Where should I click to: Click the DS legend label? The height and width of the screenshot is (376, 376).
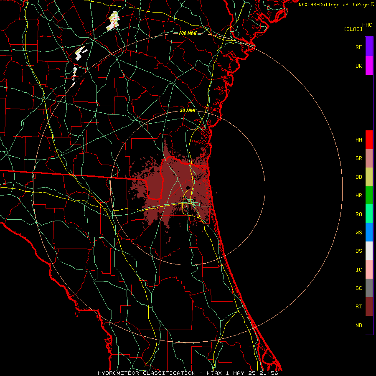coord(358,251)
